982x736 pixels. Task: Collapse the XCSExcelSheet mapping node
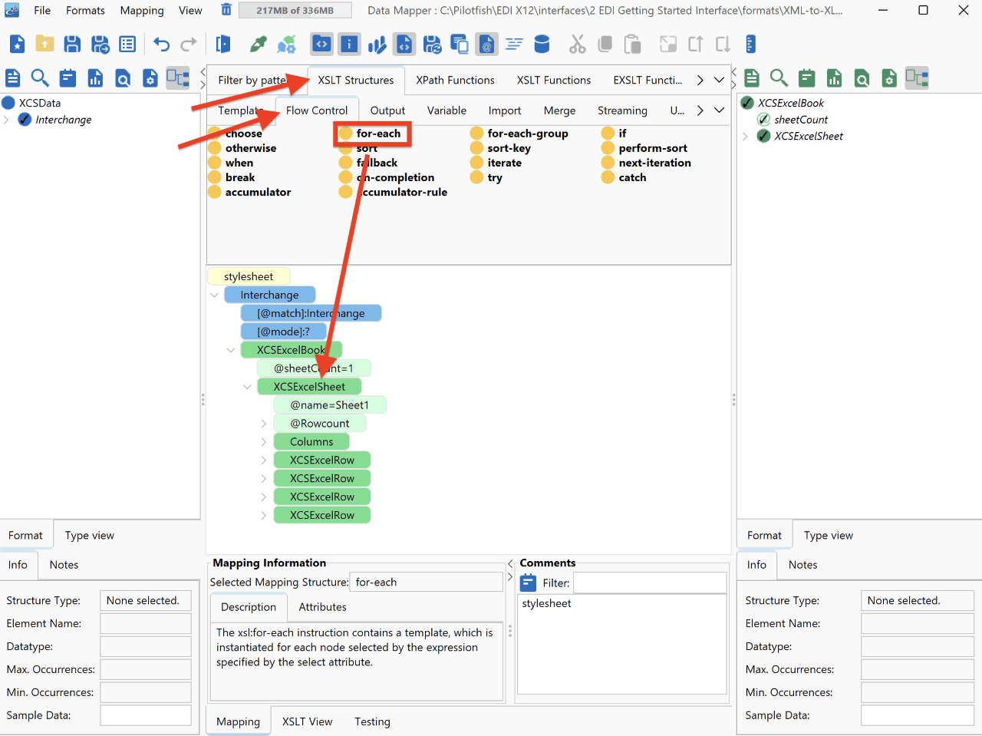click(247, 387)
